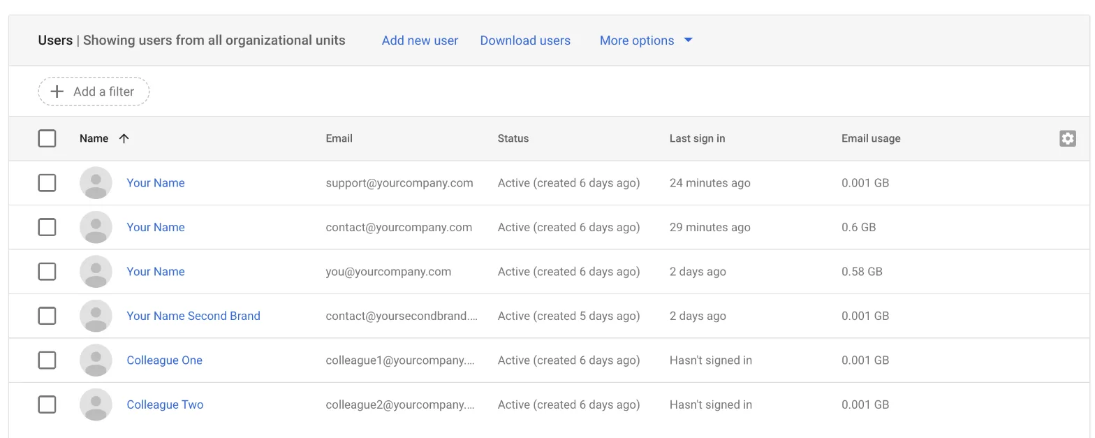The image size is (1095, 438).
Task: Open Add a filter chip
Action: click(x=94, y=92)
